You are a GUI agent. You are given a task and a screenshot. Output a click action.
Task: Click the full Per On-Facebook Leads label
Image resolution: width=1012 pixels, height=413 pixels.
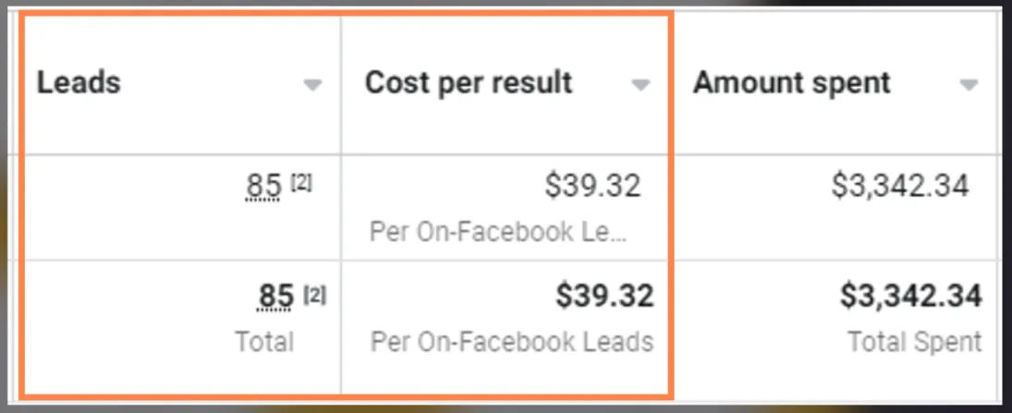pos(512,342)
